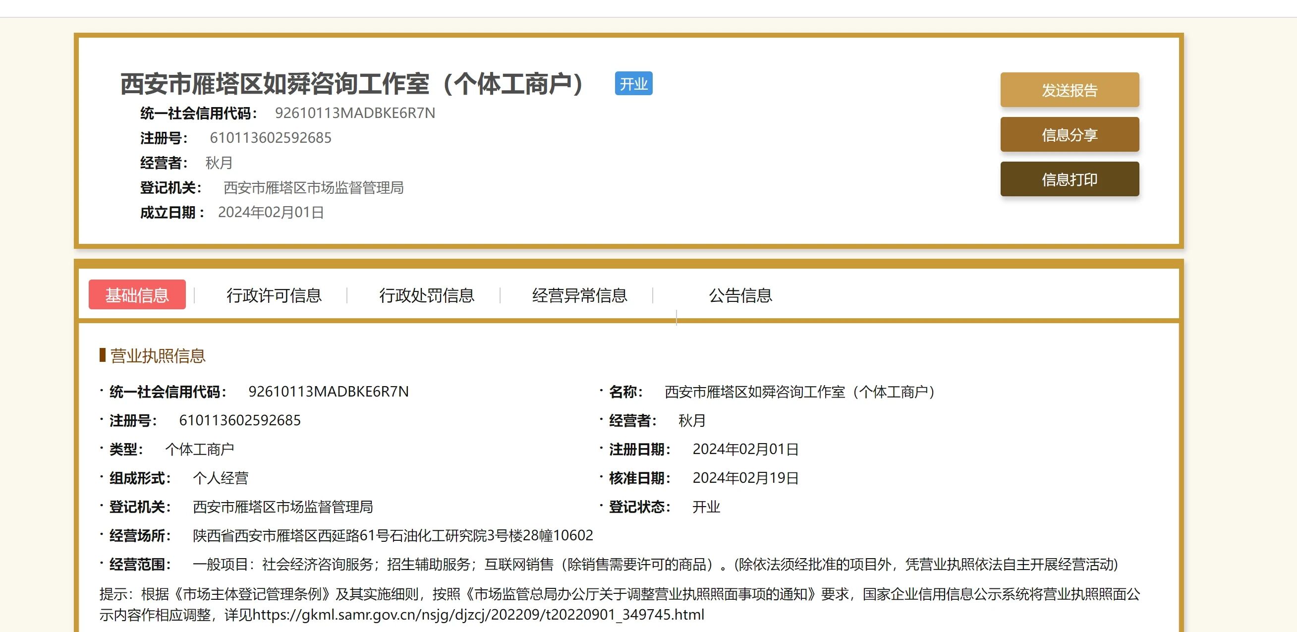Screen dimensions: 1297x632
Task: Click registration number 610113602592685 in 营业执照信息
Action: [240, 420]
